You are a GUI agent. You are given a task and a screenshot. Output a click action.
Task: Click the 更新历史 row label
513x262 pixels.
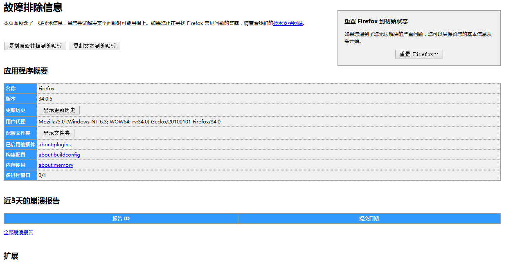[x=20, y=110]
